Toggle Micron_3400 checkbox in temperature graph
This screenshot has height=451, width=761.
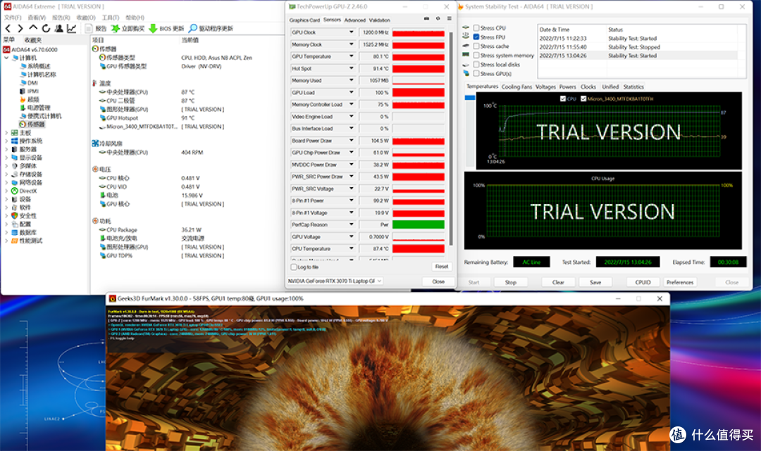583,99
